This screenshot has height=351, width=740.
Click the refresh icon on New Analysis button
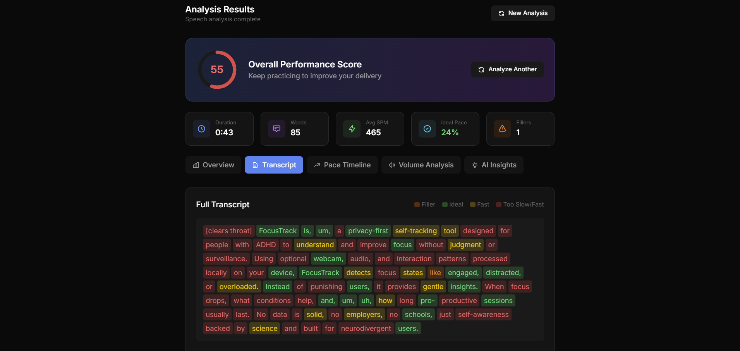point(501,14)
